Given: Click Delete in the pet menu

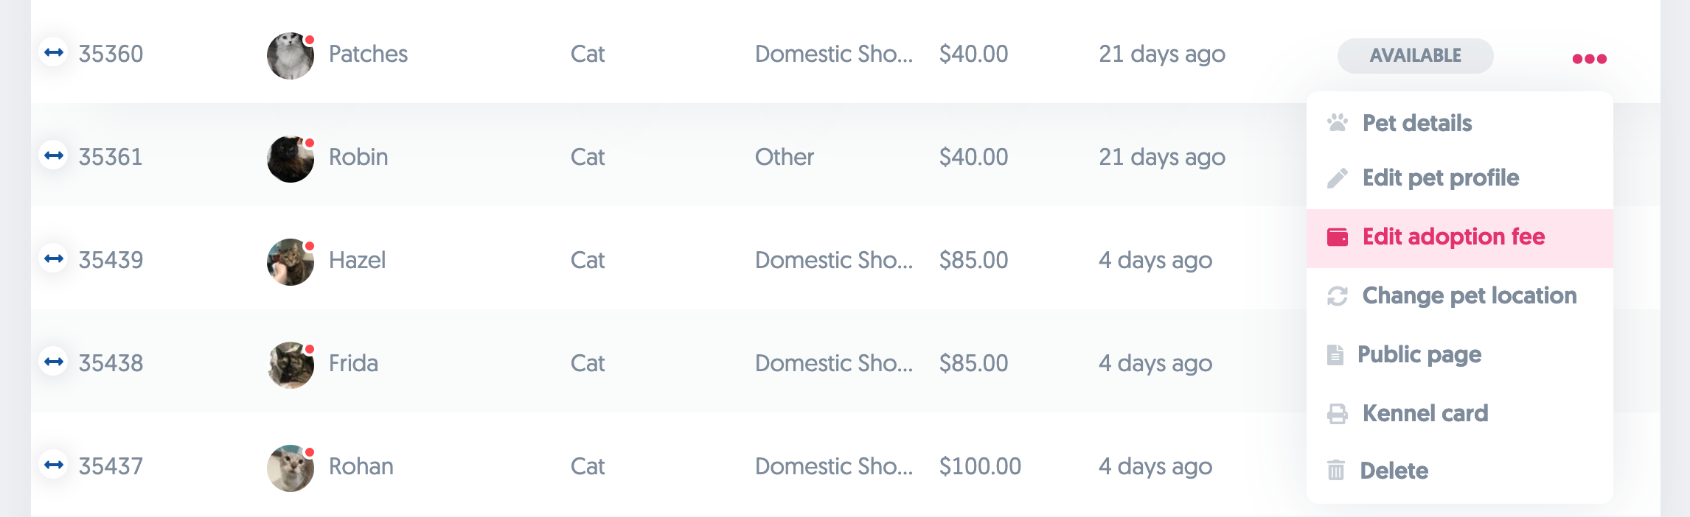Looking at the screenshot, I should tap(1394, 471).
